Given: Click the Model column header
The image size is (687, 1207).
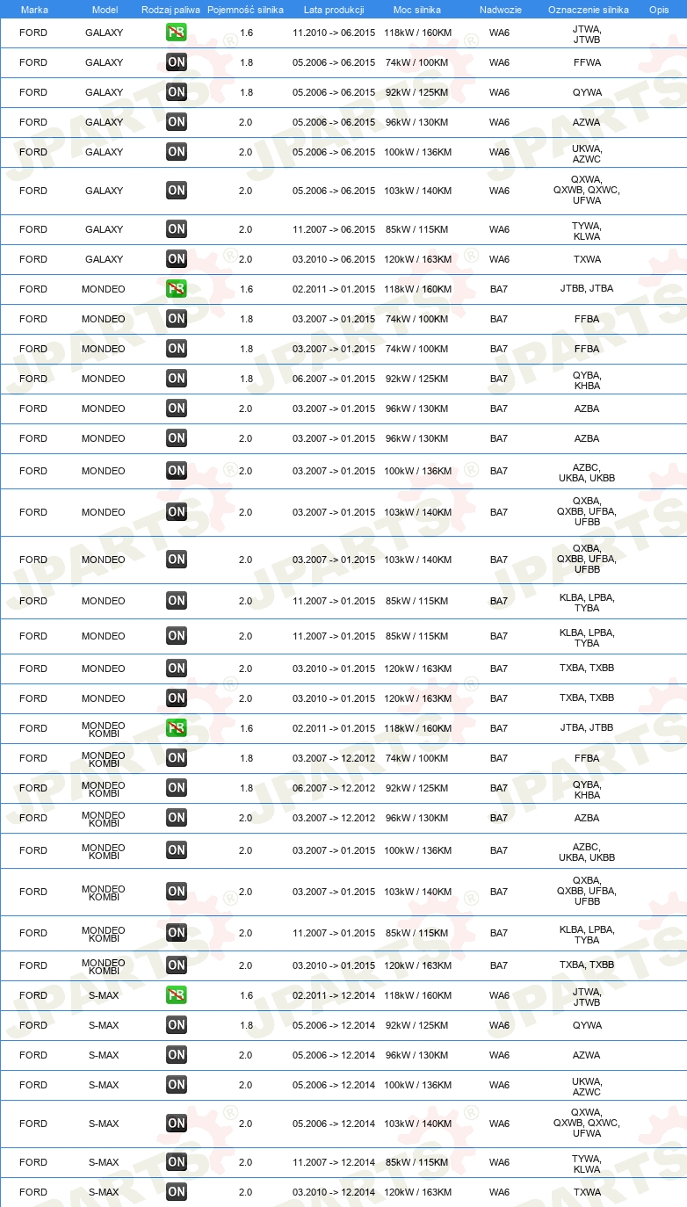Looking at the screenshot, I should [x=105, y=10].
